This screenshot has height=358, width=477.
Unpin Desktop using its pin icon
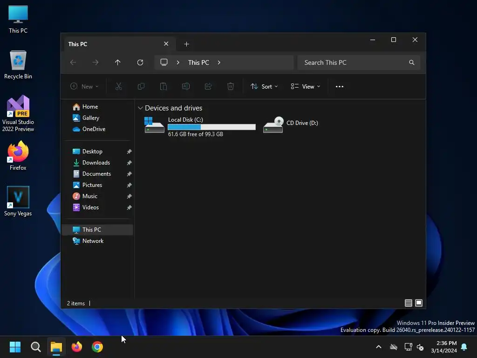point(129,151)
